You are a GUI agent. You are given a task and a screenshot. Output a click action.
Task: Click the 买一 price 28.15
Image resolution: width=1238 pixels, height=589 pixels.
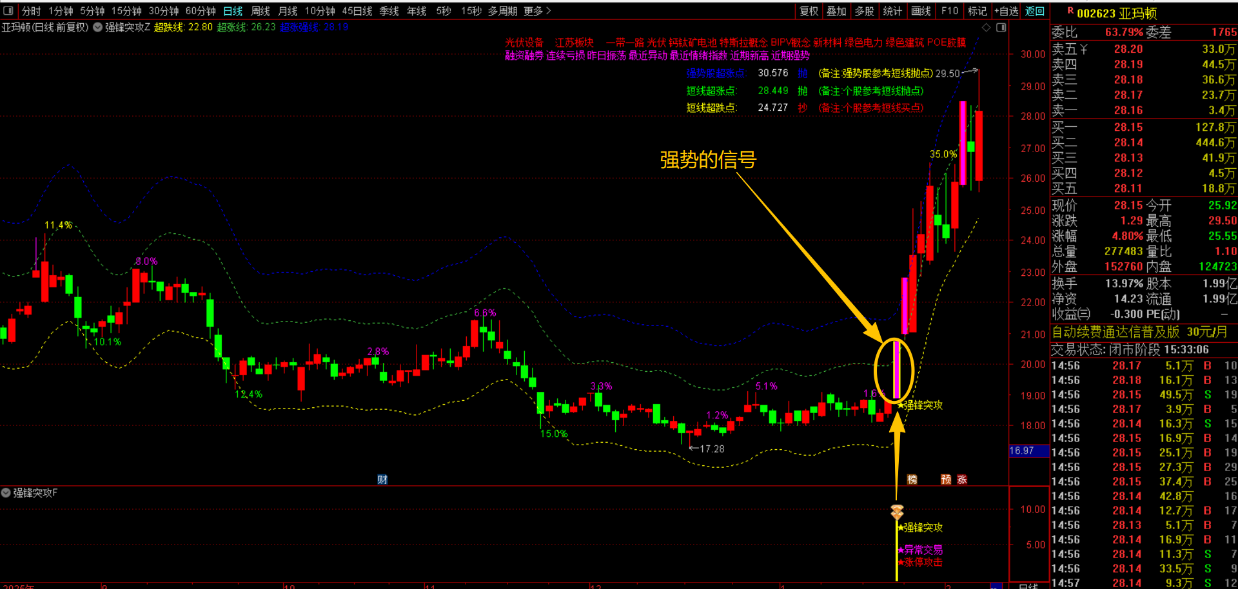1128,128
